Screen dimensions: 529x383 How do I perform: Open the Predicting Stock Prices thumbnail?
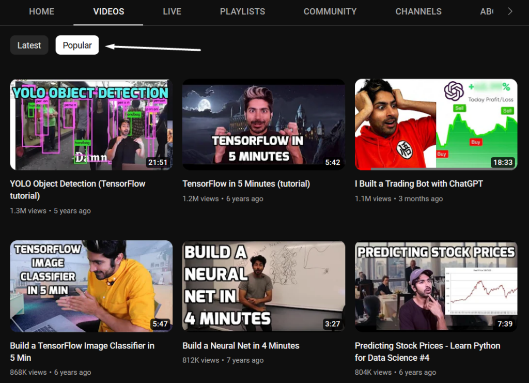click(x=436, y=286)
